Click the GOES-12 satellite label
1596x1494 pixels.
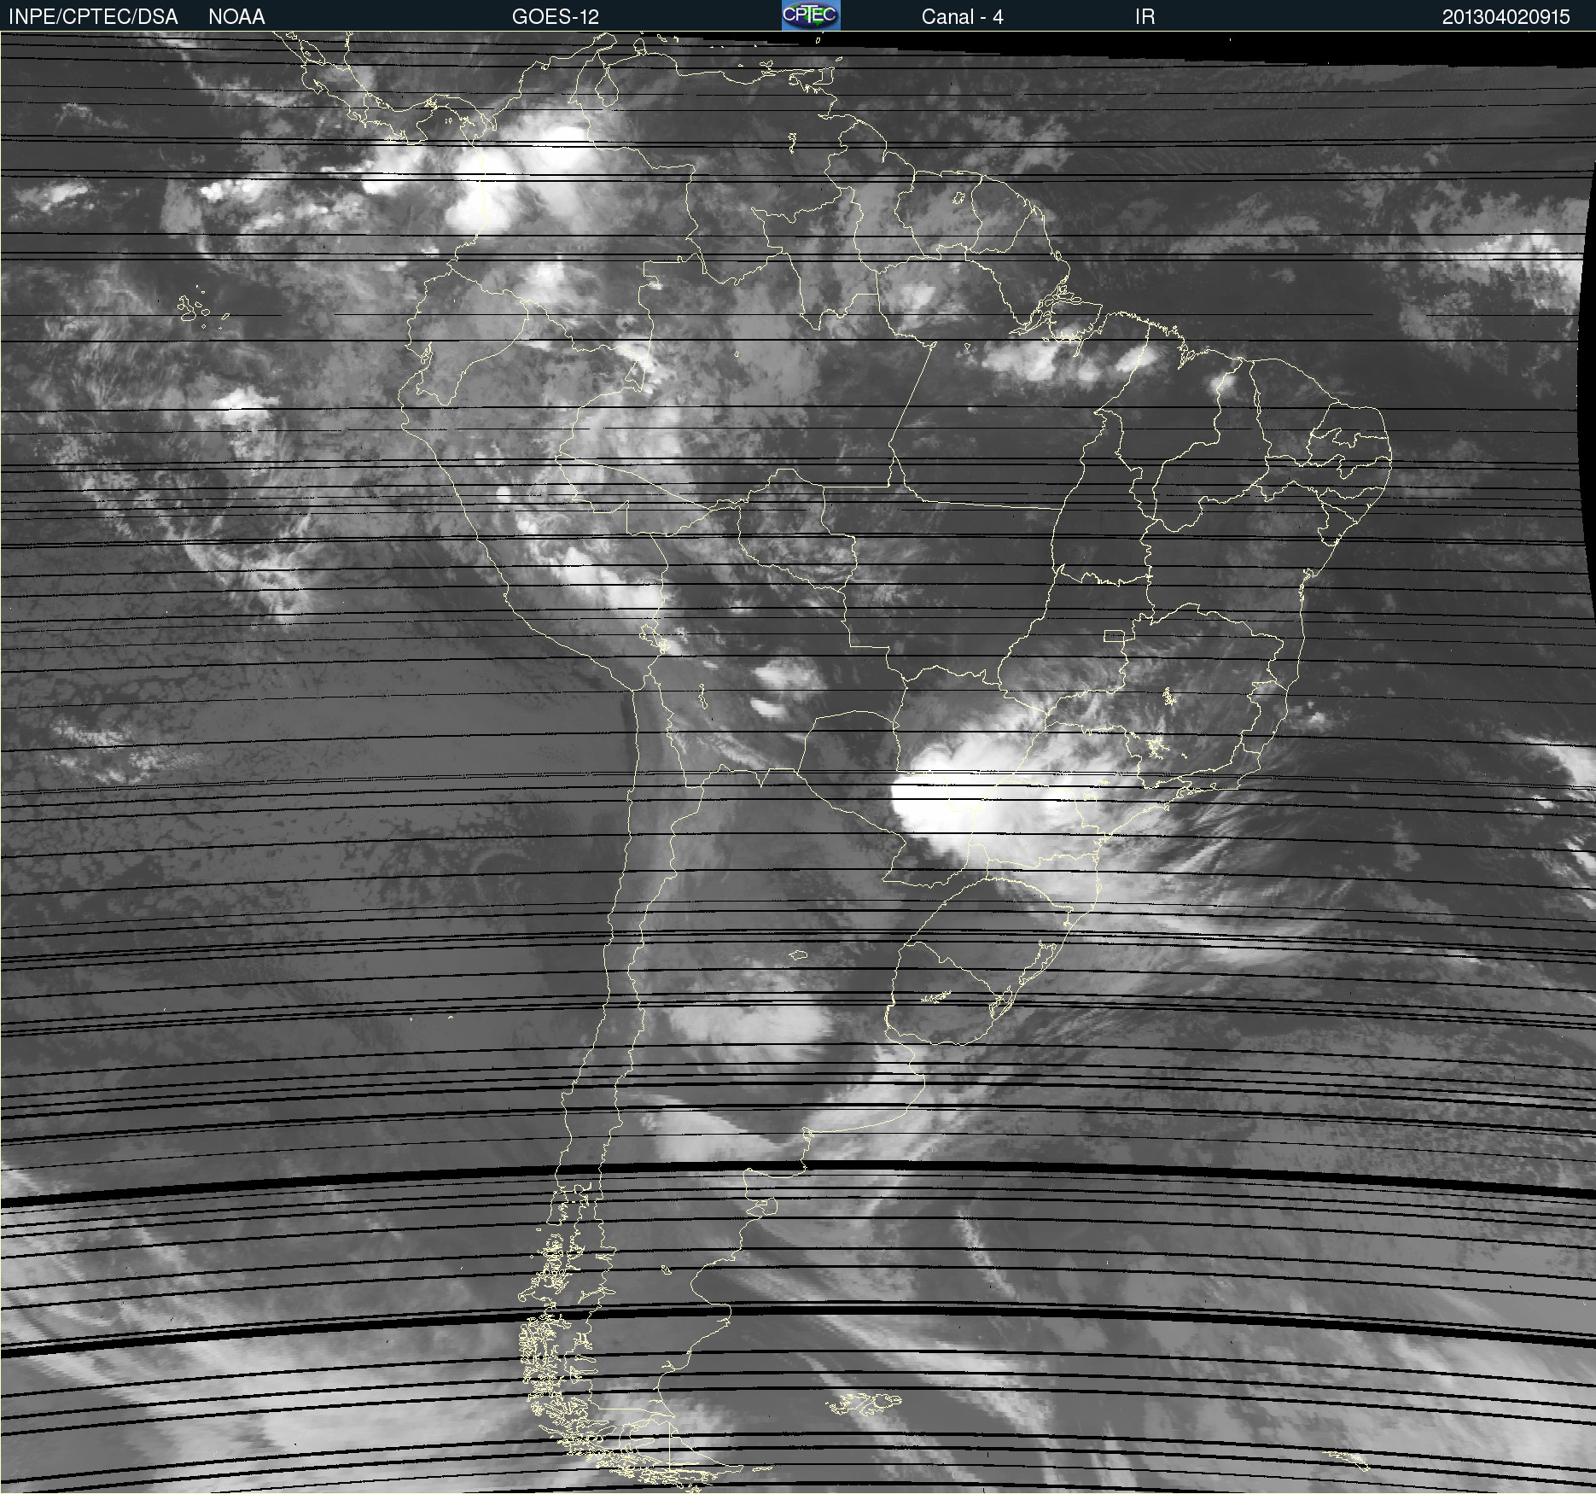tap(556, 17)
